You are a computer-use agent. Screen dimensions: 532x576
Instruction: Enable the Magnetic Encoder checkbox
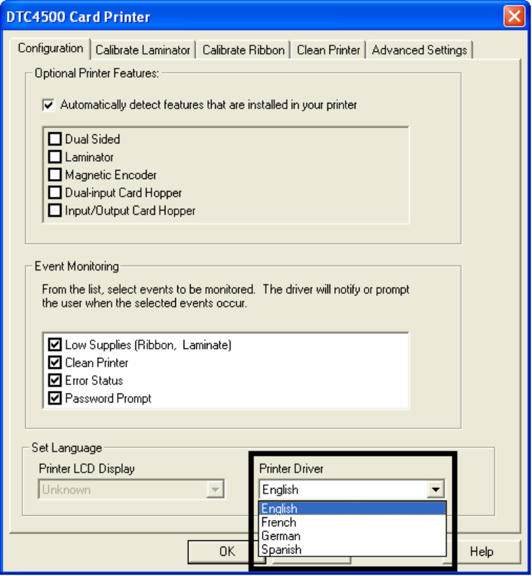tap(55, 175)
